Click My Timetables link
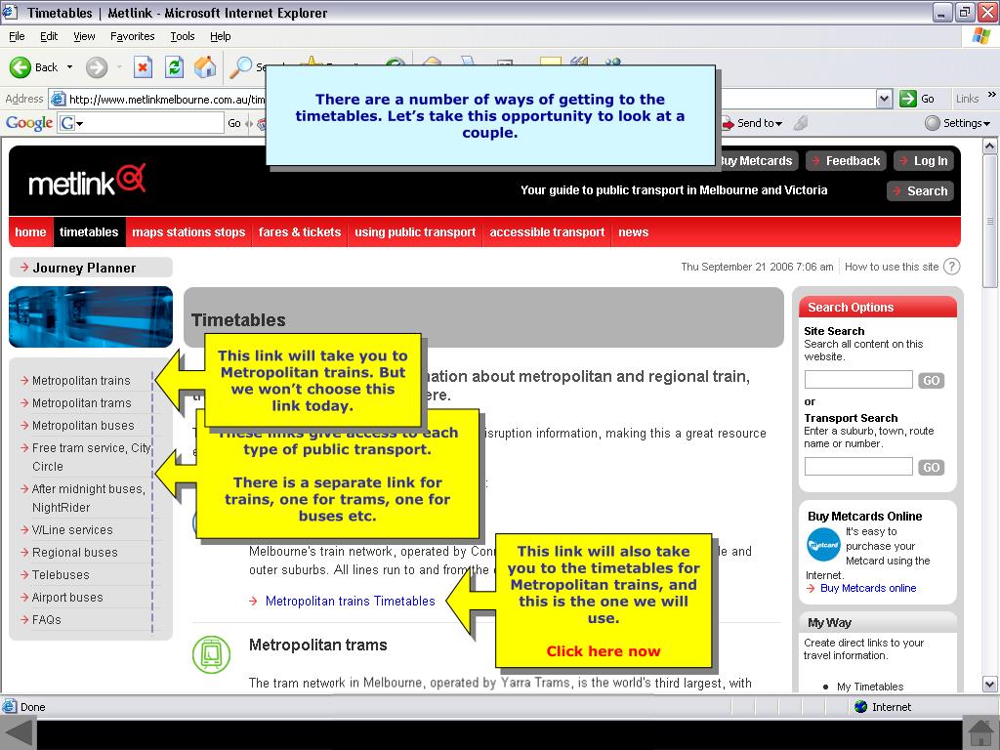1000x750 pixels. (870, 687)
